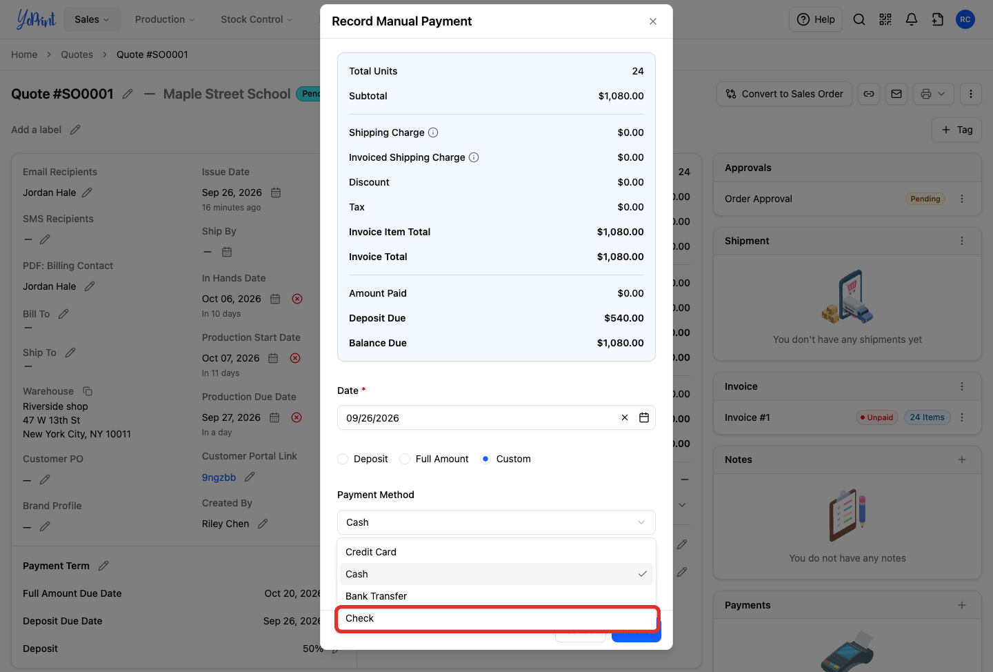Viewport: 993px width, 672px height.
Task: Open the search icon in top bar
Action: tap(859, 19)
